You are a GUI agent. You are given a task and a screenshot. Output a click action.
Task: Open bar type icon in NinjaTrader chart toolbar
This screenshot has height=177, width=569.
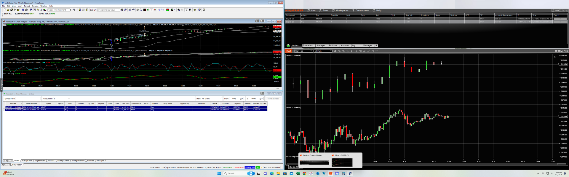[335, 51]
